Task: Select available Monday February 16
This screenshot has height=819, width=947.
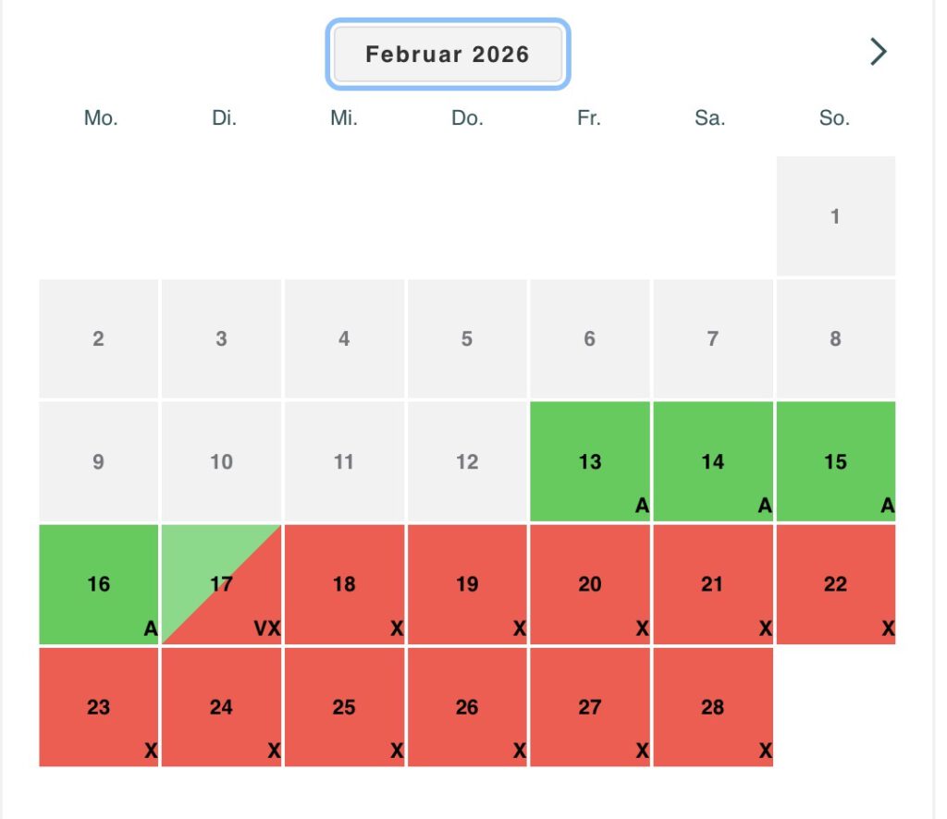Action: point(99,584)
